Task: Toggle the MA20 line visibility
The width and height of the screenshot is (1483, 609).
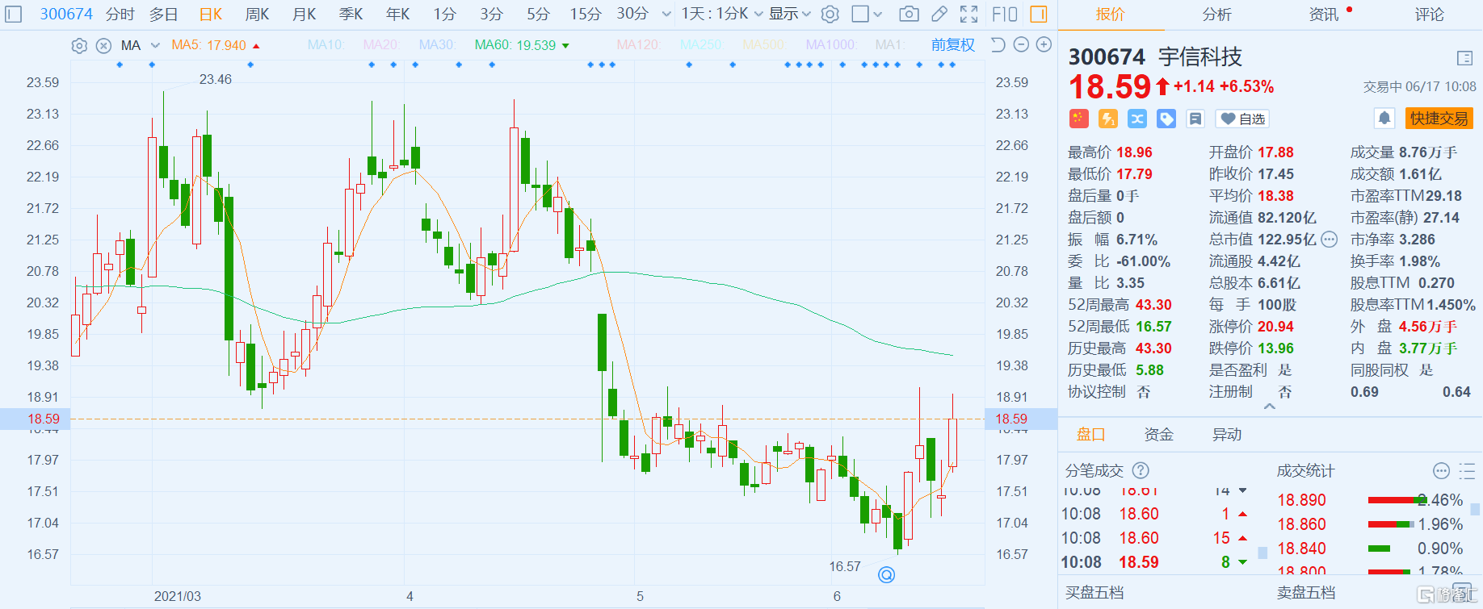Action: point(381,45)
